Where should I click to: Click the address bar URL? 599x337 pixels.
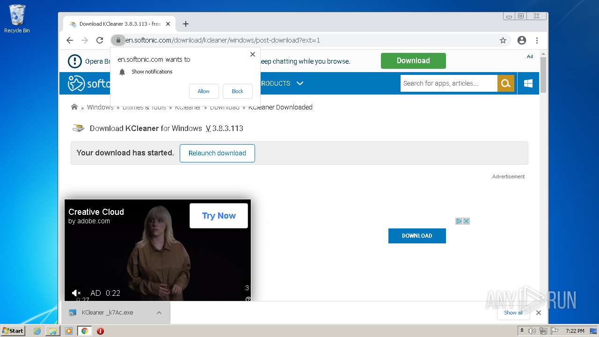[223, 40]
